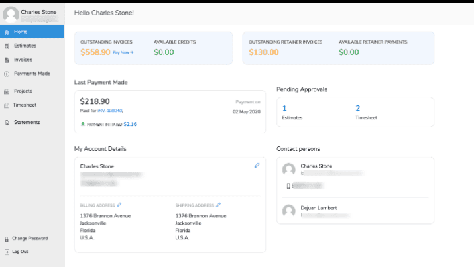Screen dimensions: 474x267
Task: Click the Last Payment Made heading
Action: 101,83
